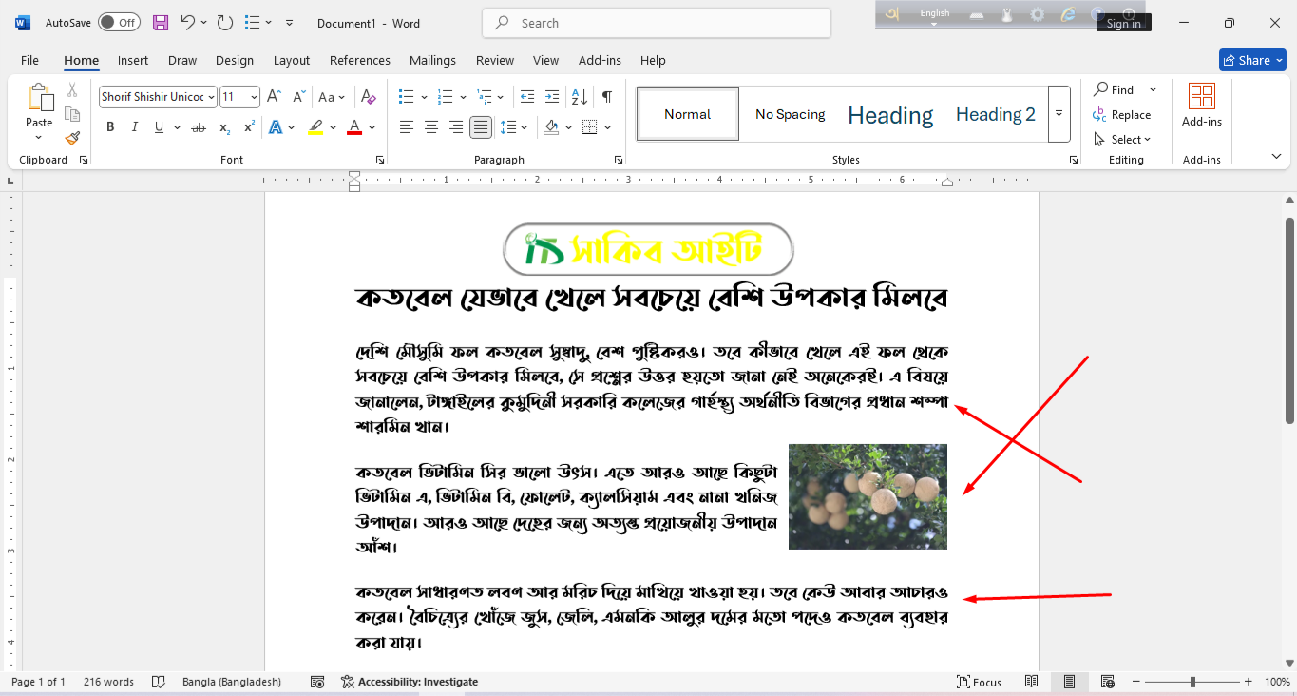
Task: Click the Justify alignment icon
Action: (x=481, y=127)
